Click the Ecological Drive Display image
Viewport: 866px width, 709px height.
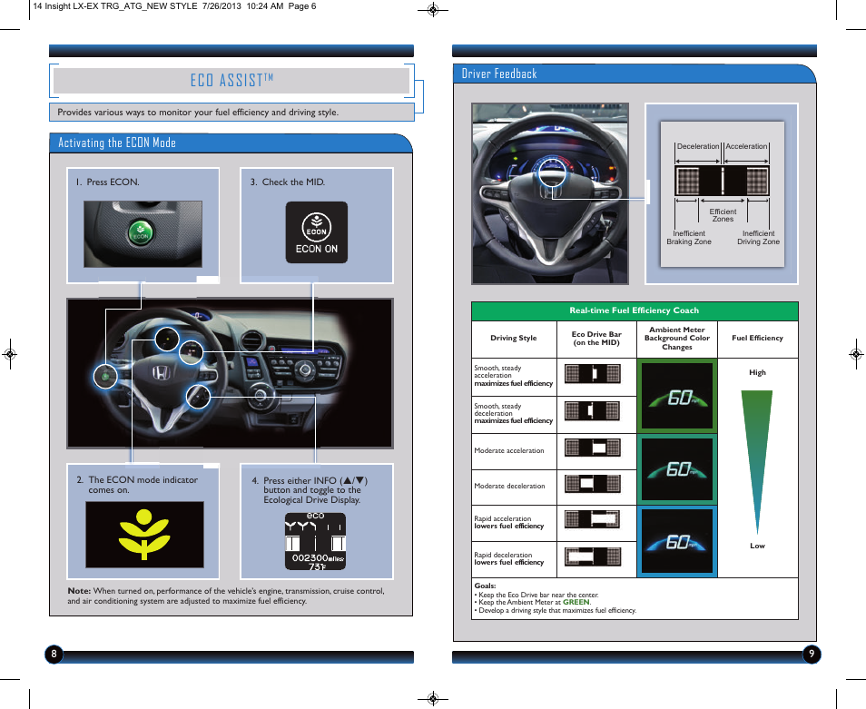tap(315, 542)
